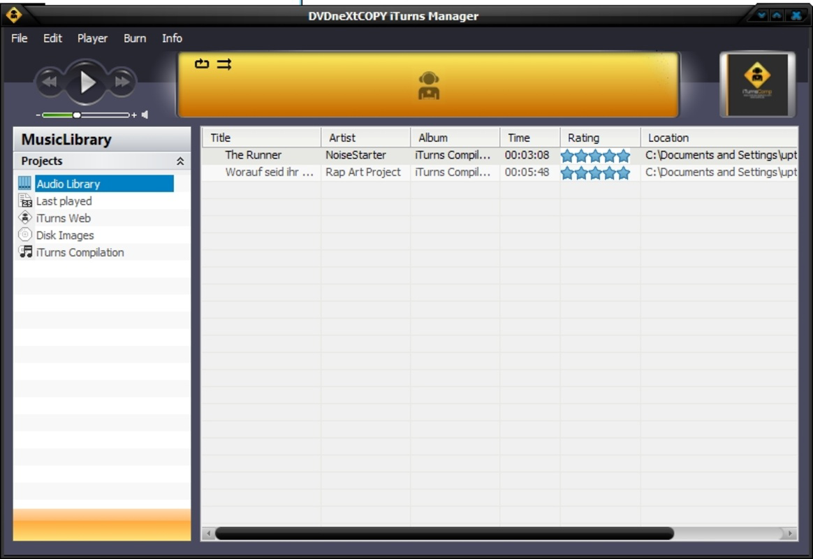Sort by Location column header
813x559 pixels.
click(x=719, y=138)
